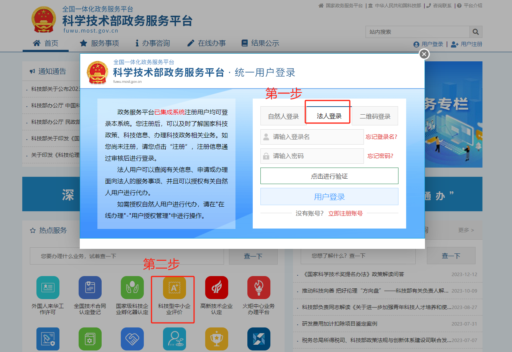
Task: Open the 全国技术合同认定登记 icon
Action: tap(90, 288)
